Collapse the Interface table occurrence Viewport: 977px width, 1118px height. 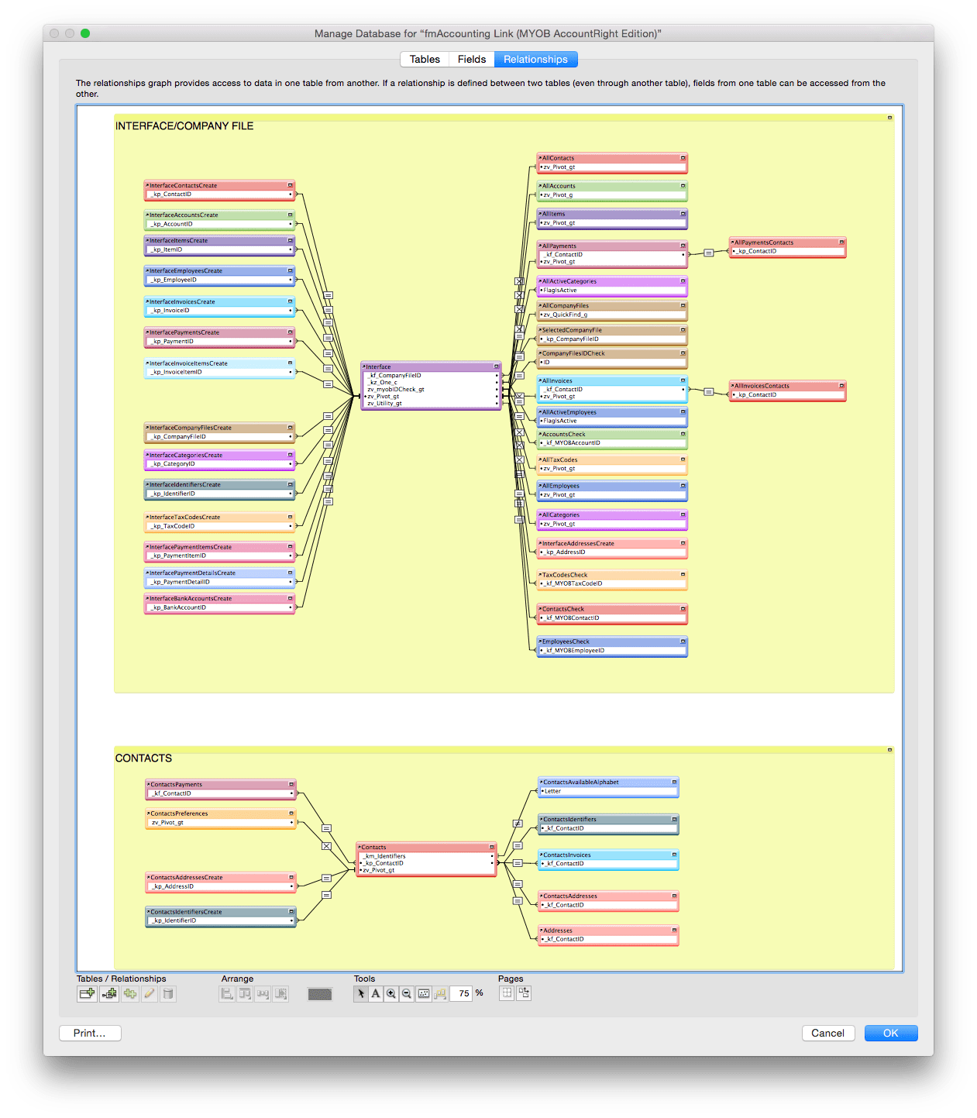pyautogui.click(x=497, y=366)
